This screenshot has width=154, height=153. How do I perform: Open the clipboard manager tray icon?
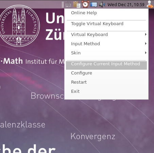(77, 4)
